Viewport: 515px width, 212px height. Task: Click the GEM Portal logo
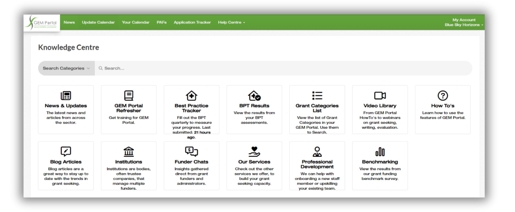coord(41,22)
